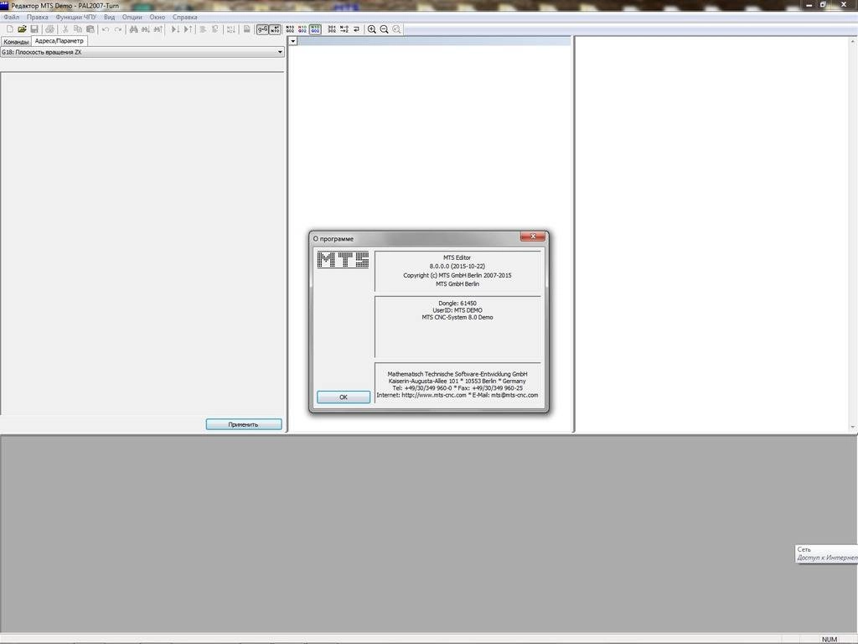The image size is (858, 644).
Task: Click the Find next binoculars icon
Action: (146, 29)
